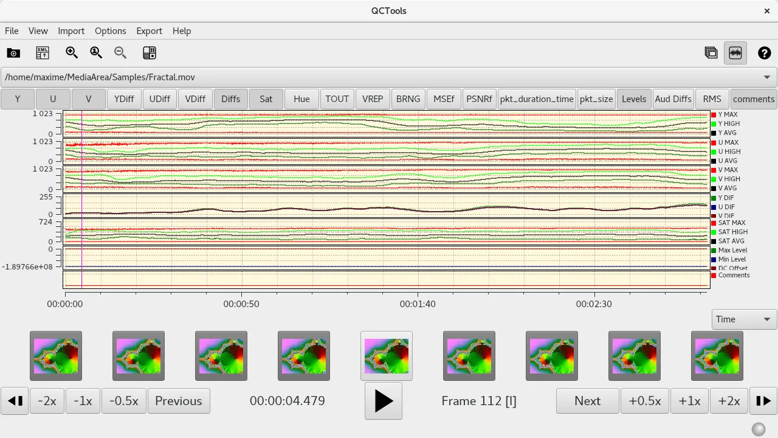The width and height of the screenshot is (778, 438).
Task: Start playback with the large play button
Action: [x=384, y=401]
